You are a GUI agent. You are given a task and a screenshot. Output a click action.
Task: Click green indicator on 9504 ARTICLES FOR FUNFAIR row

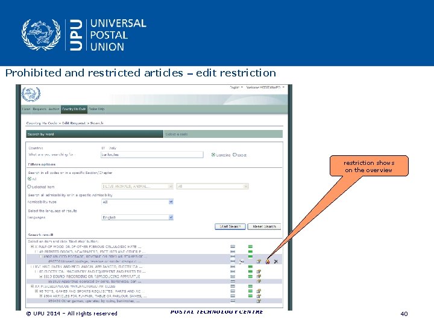250,296
